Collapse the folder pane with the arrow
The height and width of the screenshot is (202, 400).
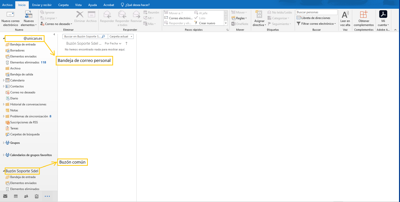[54, 34]
